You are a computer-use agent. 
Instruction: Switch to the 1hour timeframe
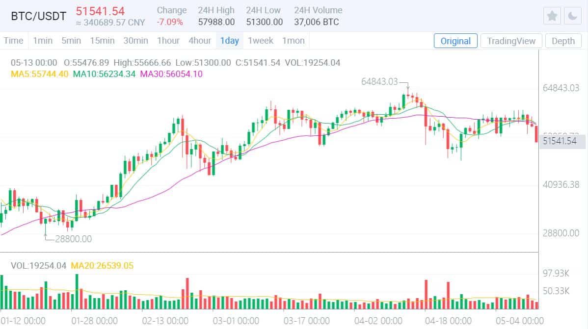click(x=168, y=41)
